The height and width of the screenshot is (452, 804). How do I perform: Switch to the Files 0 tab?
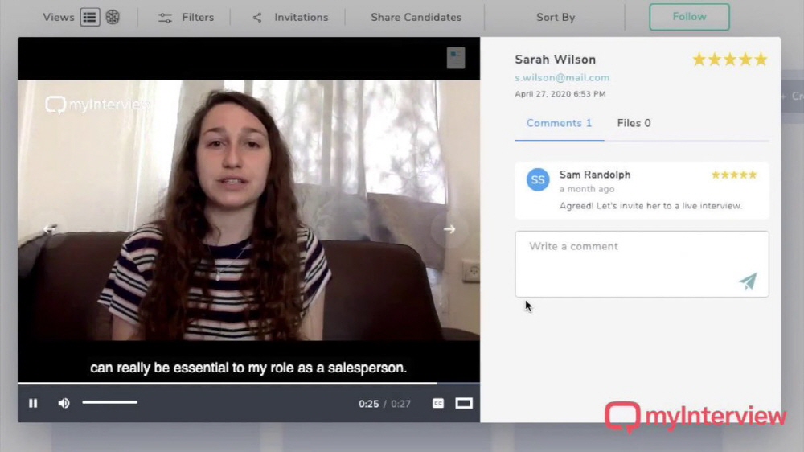634,123
